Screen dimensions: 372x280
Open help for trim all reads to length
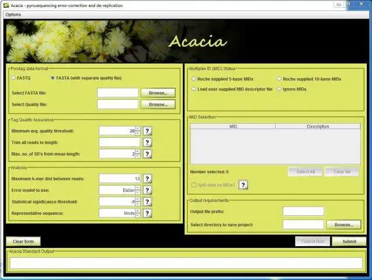point(147,142)
